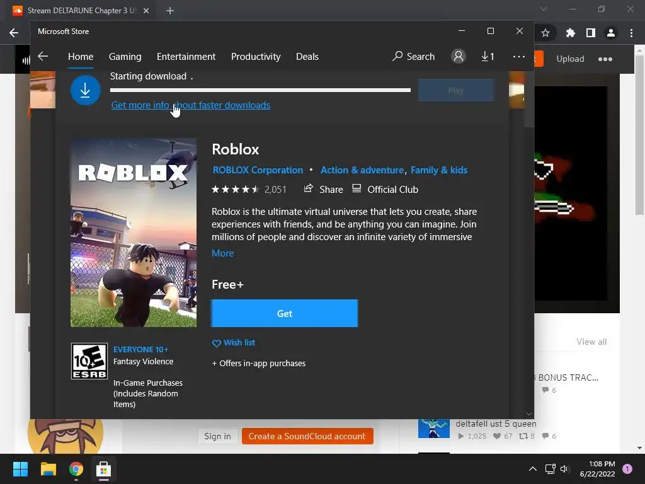Share the Roblox store page
Screen dimensions: 645x484
(323, 189)
